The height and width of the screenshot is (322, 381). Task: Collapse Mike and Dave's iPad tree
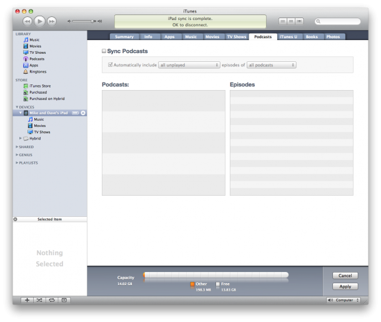pos(21,113)
